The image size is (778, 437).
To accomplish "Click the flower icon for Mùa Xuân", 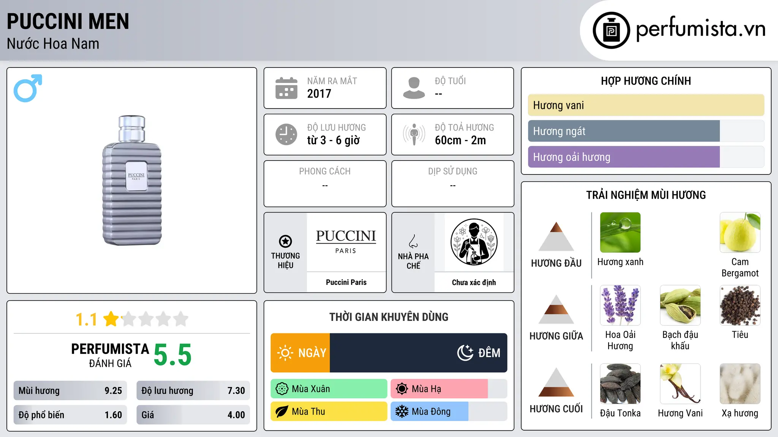I will [x=282, y=389].
